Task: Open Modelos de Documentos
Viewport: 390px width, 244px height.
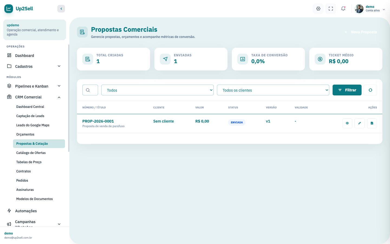Action: (39, 199)
